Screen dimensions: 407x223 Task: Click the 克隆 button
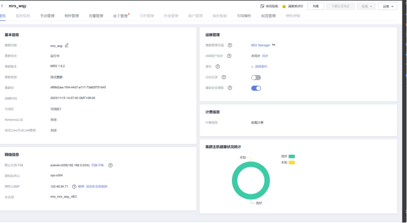pyautogui.click(x=316, y=6)
